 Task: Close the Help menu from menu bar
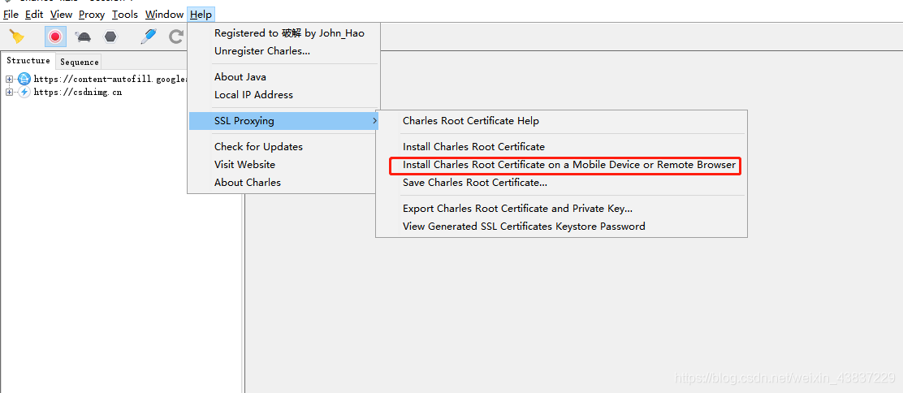[201, 15]
